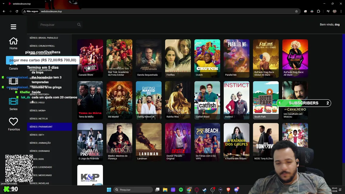Open Brave browser from taskbar
This screenshot has width=345, height=194.
click(x=228, y=190)
